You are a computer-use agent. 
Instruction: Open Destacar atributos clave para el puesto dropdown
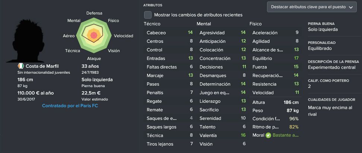pos(312,7)
